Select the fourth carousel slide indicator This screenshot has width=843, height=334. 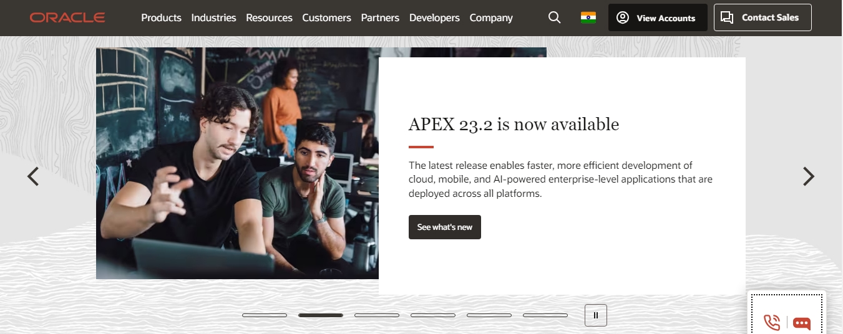click(x=433, y=315)
